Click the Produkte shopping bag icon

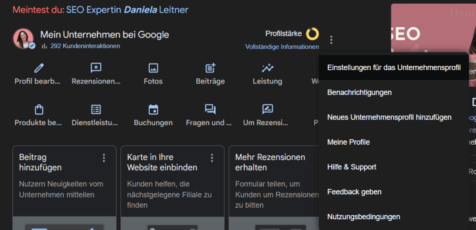39,109
